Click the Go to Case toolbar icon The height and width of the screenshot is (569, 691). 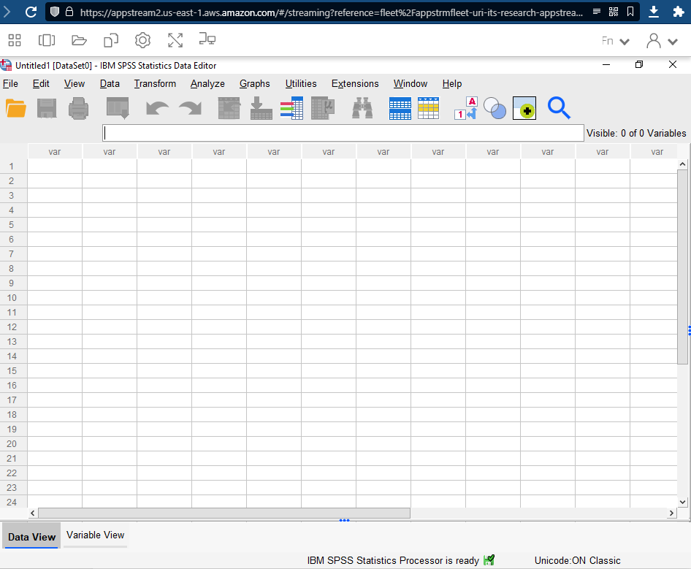pos(229,109)
